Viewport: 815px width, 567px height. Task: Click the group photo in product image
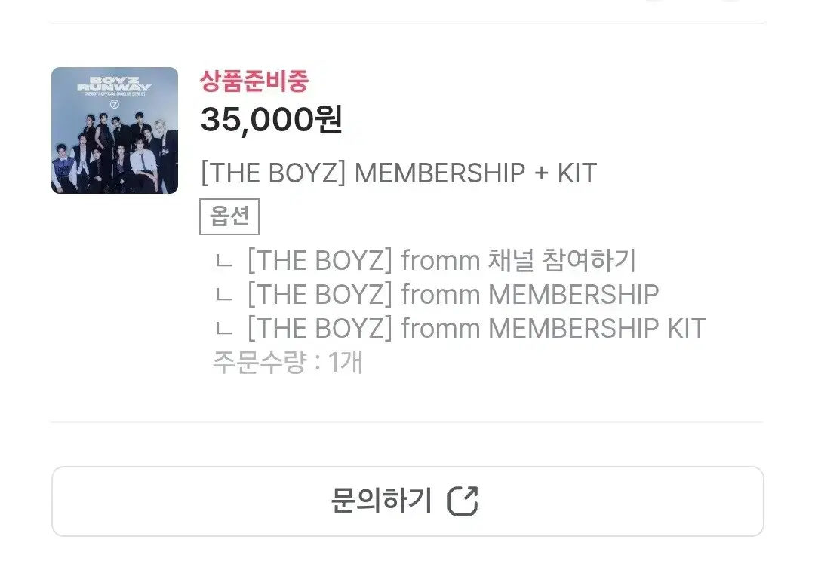115,151
